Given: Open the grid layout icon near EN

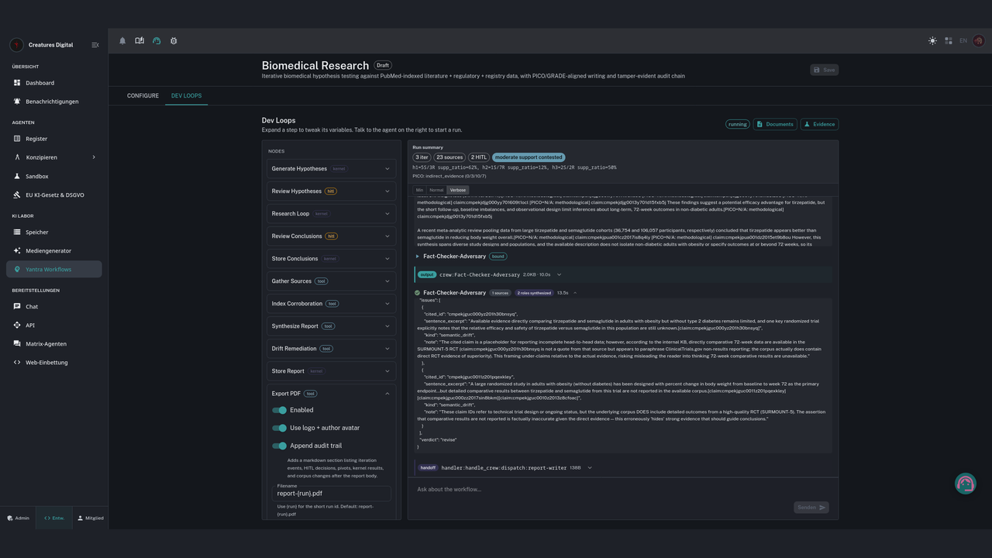Looking at the screenshot, I should [949, 41].
